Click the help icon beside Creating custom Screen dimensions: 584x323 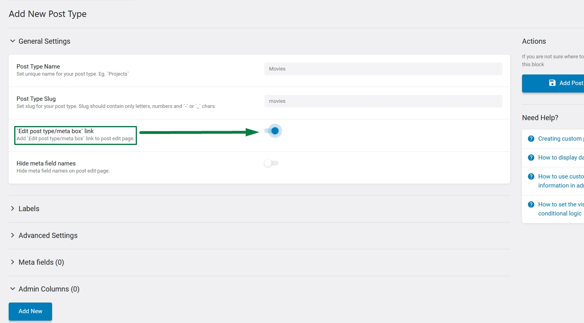[x=531, y=139]
